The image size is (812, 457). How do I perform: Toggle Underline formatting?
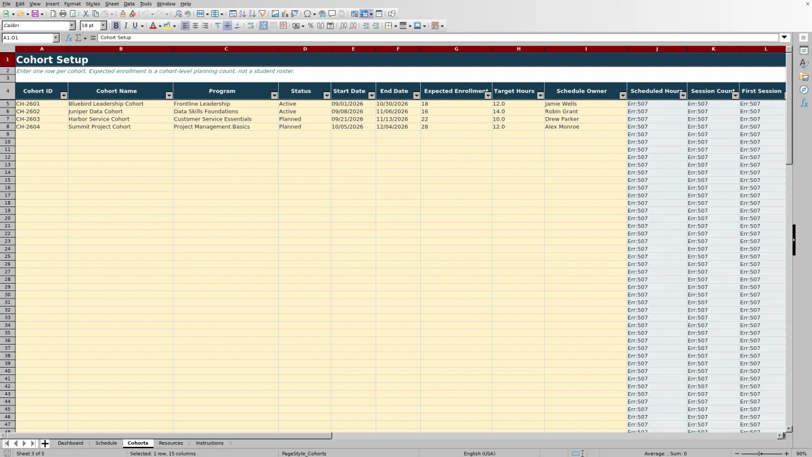pos(135,26)
